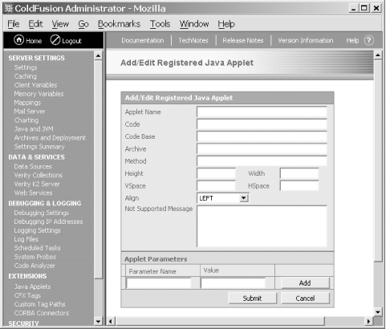Open Verity Collections page

coord(38,176)
